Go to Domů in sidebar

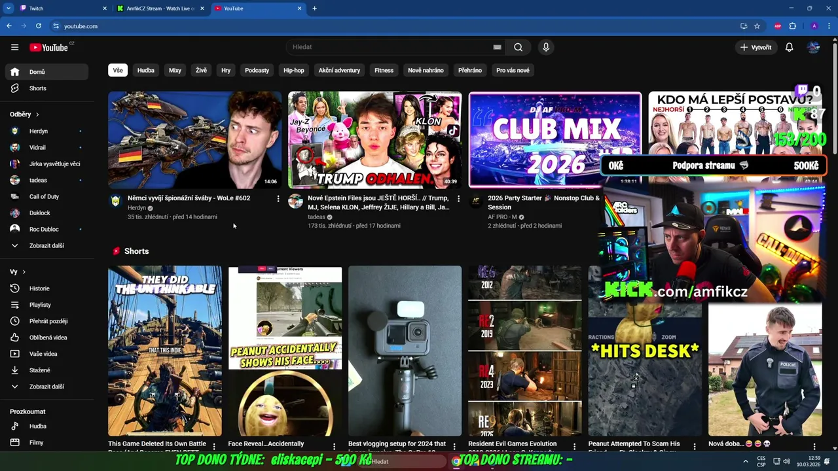click(x=46, y=72)
